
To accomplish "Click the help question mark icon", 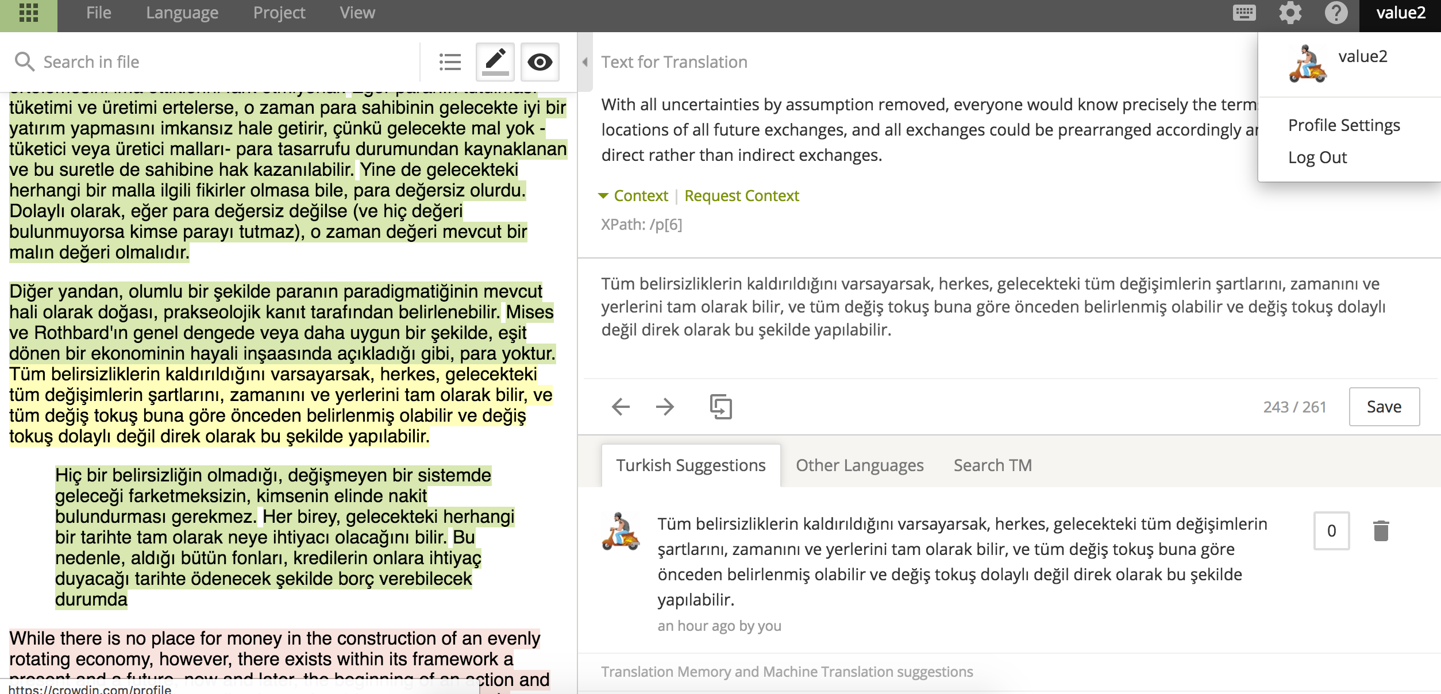I will 1336,13.
